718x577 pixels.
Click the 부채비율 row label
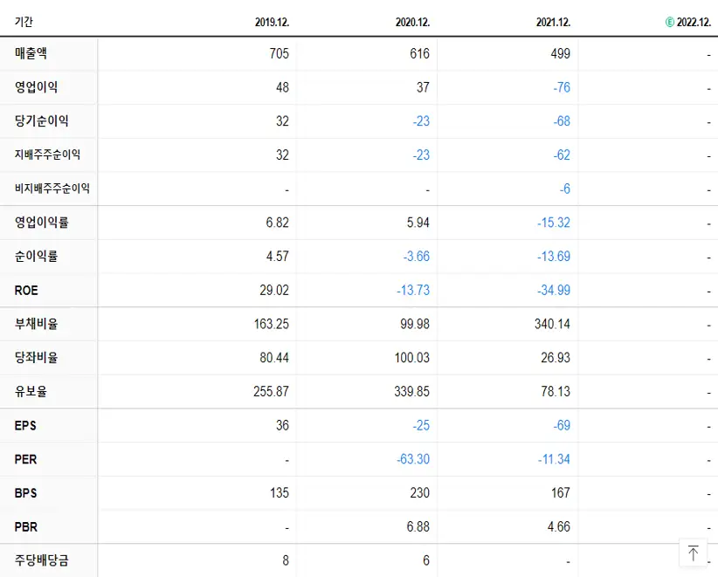(36, 324)
